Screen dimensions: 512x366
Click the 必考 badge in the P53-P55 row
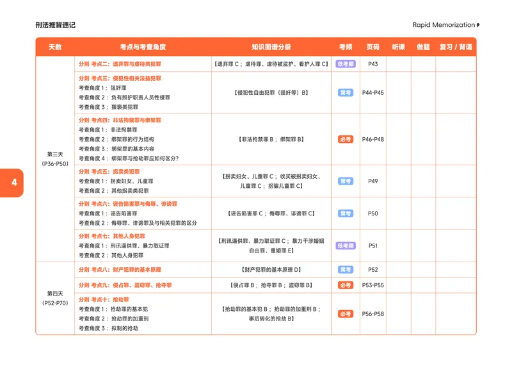pyautogui.click(x=346, y=285)
